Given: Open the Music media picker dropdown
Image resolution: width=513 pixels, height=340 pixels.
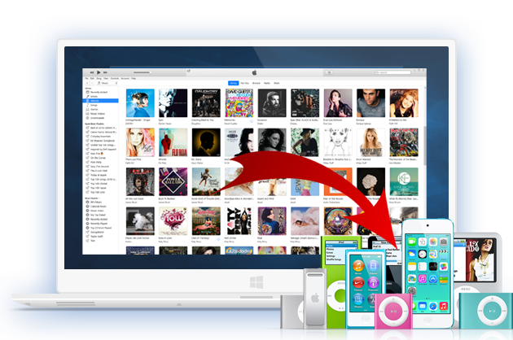Looking at the screenshot, I should point(107,83).
